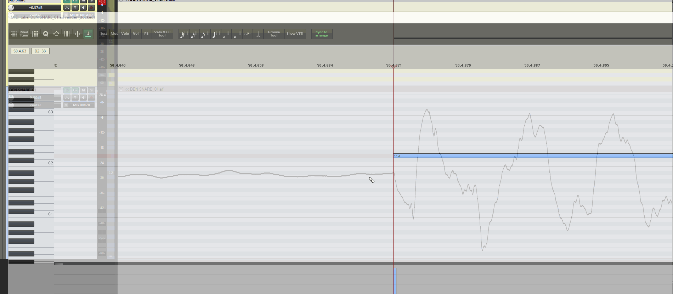This screenshot has width=673, height=294.
Task: Click the split notes icon
Action: pyautogui.click(x=77, y=34)
